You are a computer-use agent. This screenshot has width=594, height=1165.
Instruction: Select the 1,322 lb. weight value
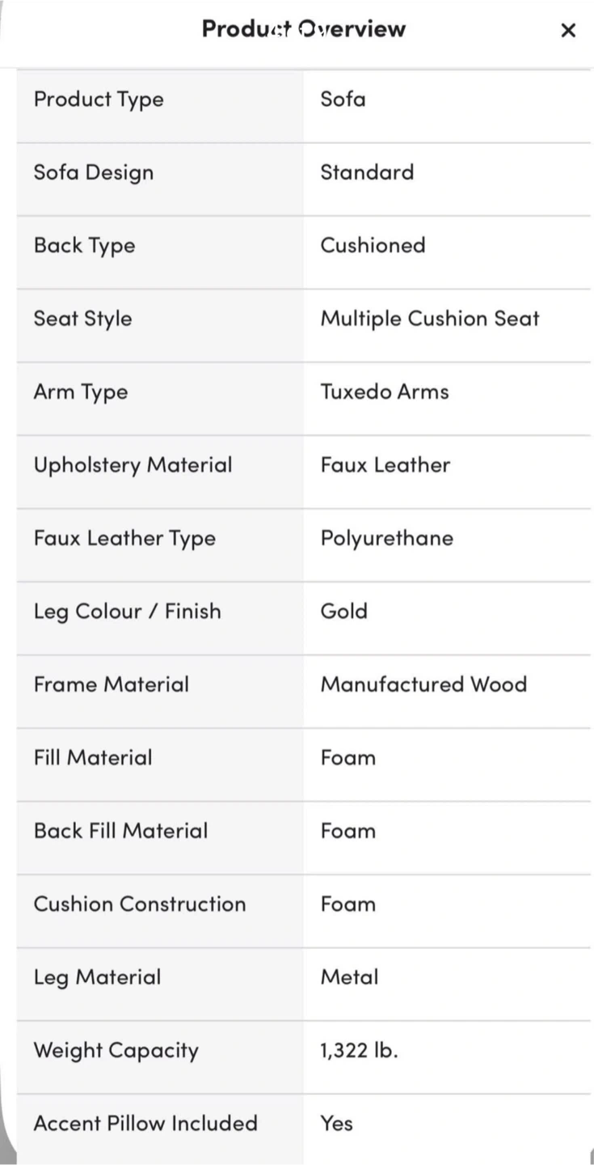click(x=359, y=1050)
